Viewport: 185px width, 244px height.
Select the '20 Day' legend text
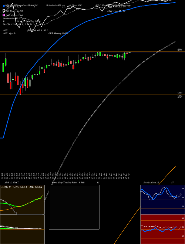click(14, 7)
